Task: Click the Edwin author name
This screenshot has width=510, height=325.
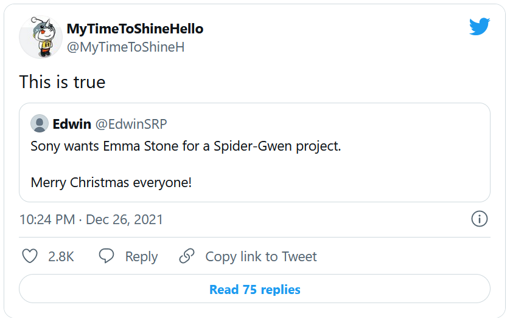Action: (x=72, y=124)
